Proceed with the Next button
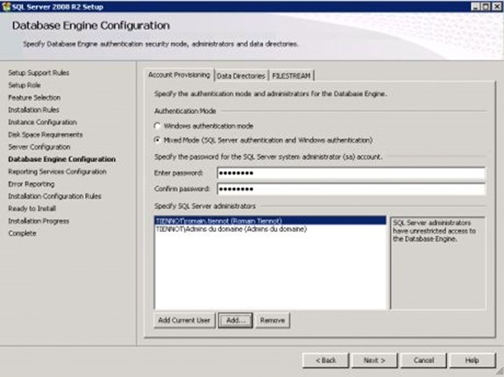 tap(374, 360)
